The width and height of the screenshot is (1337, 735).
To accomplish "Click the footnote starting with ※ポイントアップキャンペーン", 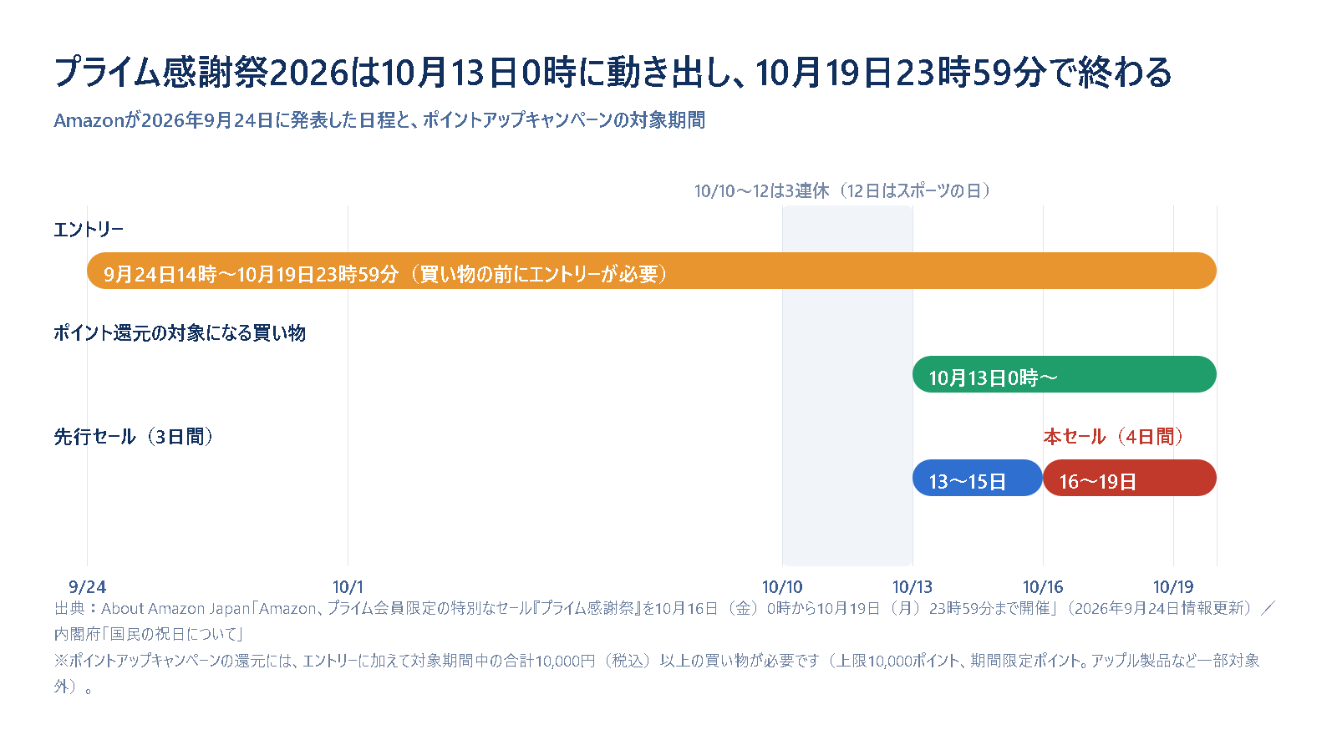I will point(657,673).
